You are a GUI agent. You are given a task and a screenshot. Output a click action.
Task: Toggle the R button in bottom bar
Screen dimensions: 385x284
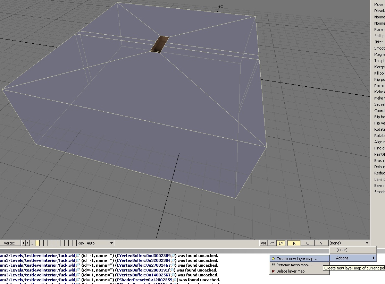pos(294,243)
